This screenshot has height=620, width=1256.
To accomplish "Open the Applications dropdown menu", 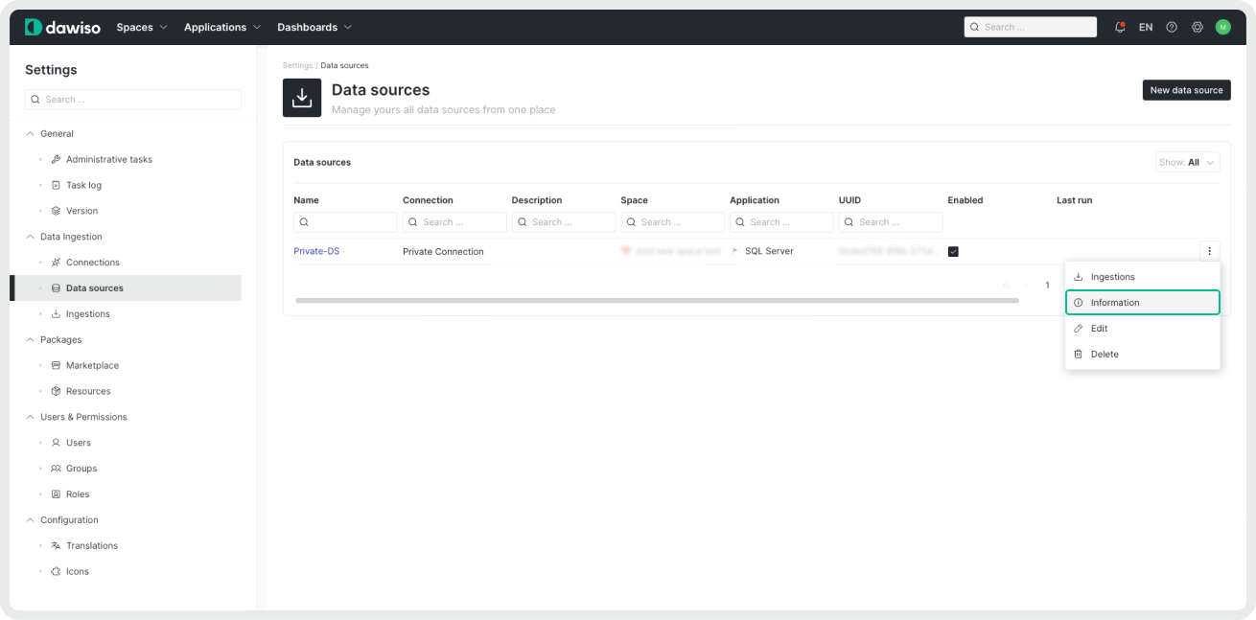I will pyautogui.click(x=222, y=27).
